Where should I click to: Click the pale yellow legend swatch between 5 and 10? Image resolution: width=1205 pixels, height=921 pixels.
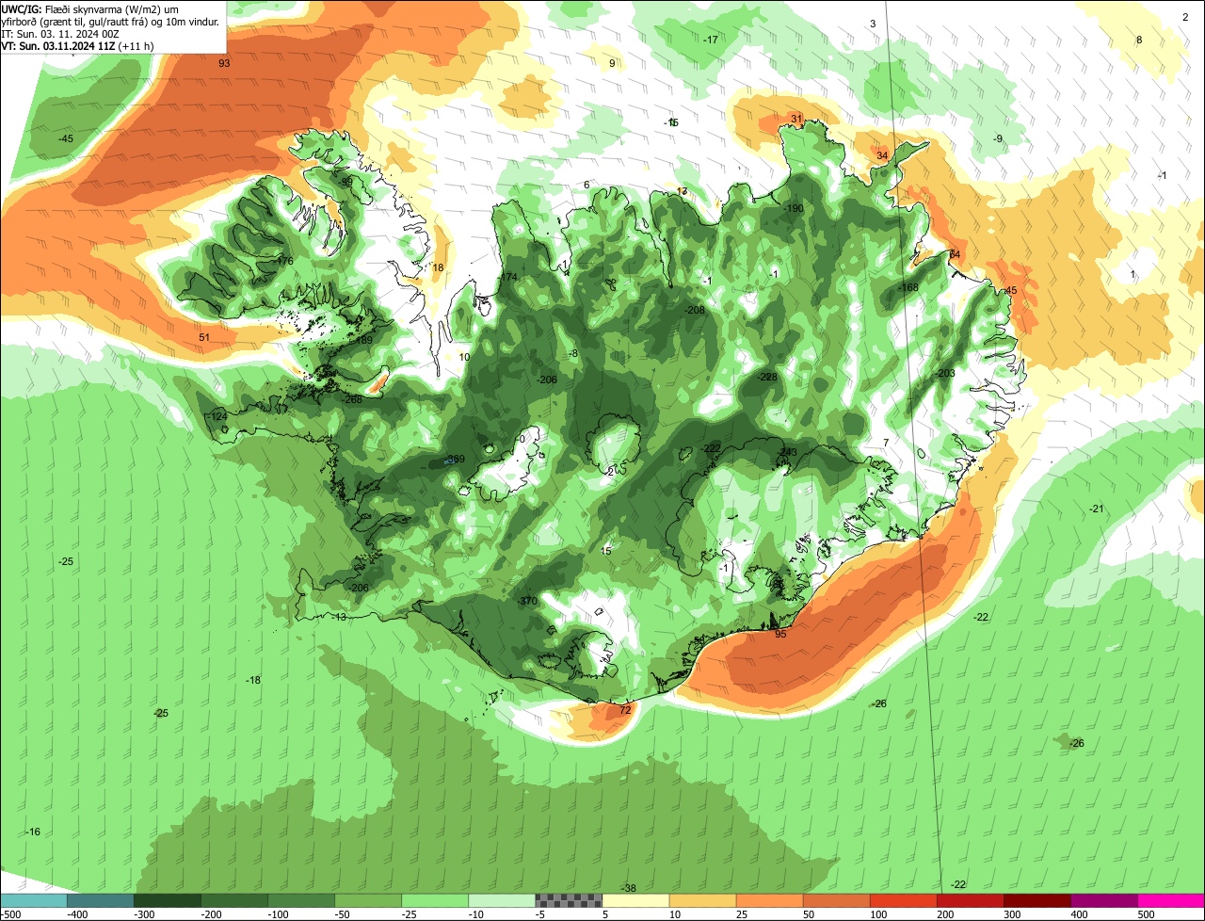tap(635, 900)
